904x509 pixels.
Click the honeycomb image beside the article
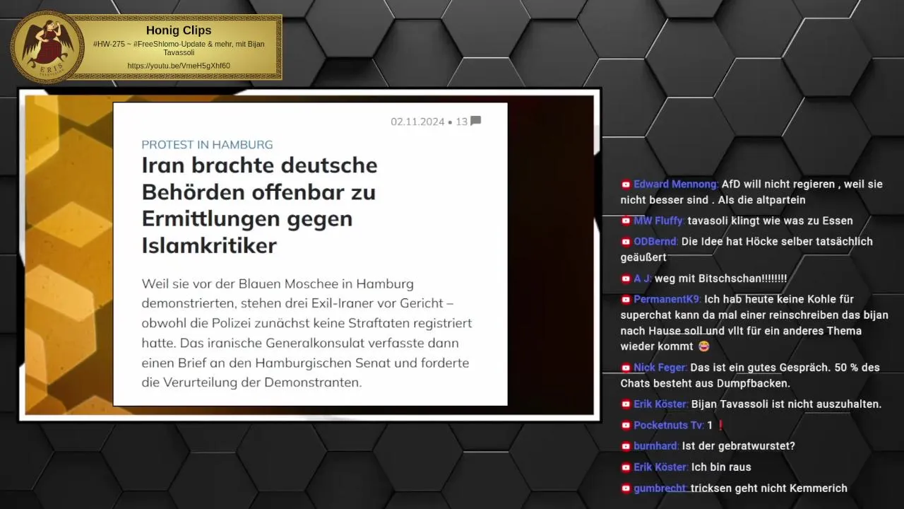pyautogui.click(x=69, y=255)
